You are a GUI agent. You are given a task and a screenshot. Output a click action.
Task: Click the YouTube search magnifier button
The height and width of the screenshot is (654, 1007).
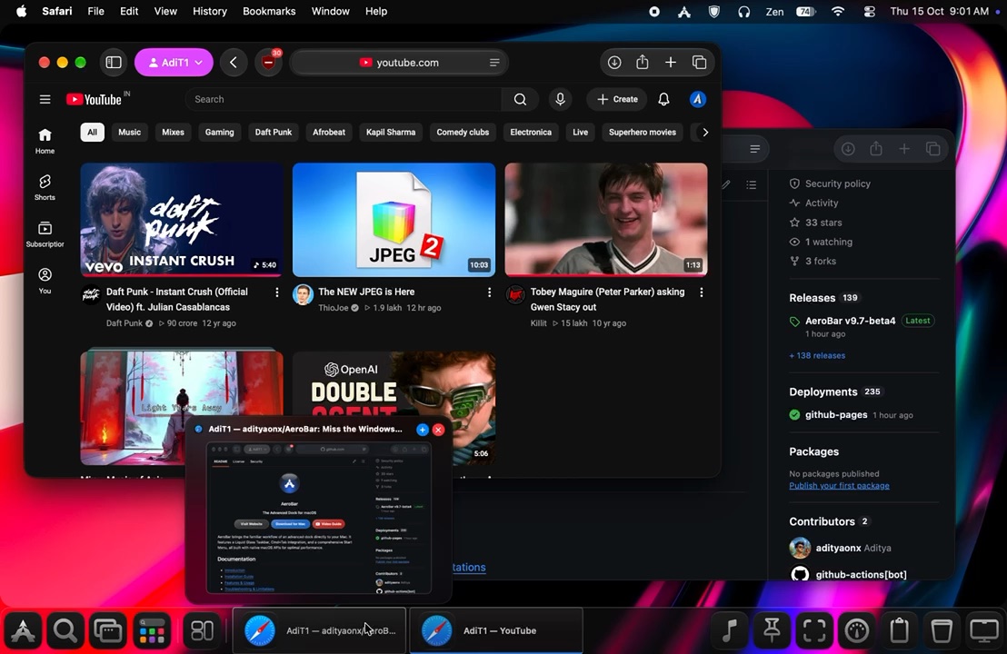[520, 100]
